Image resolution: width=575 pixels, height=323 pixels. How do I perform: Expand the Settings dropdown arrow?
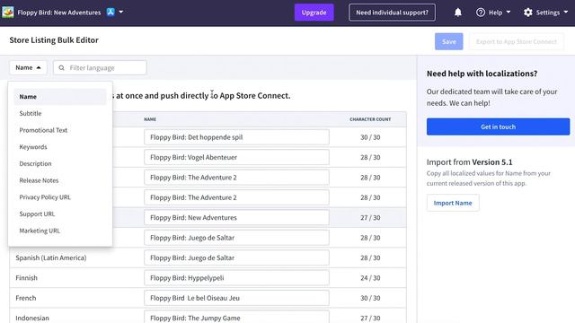click(x=566, y=12)
